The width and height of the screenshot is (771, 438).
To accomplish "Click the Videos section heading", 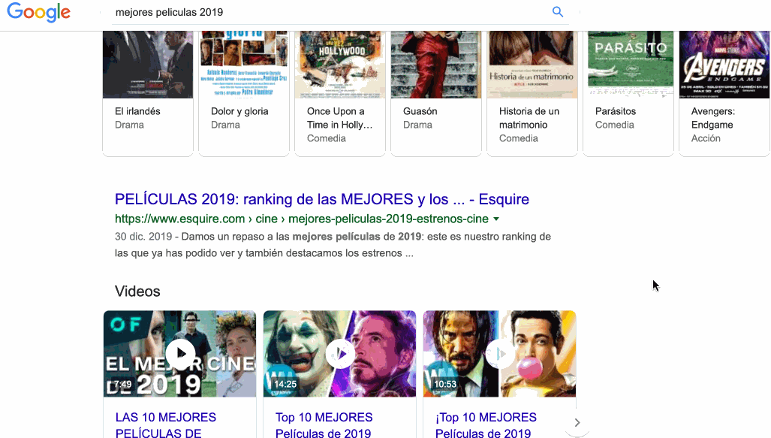I will pos(137,291).
